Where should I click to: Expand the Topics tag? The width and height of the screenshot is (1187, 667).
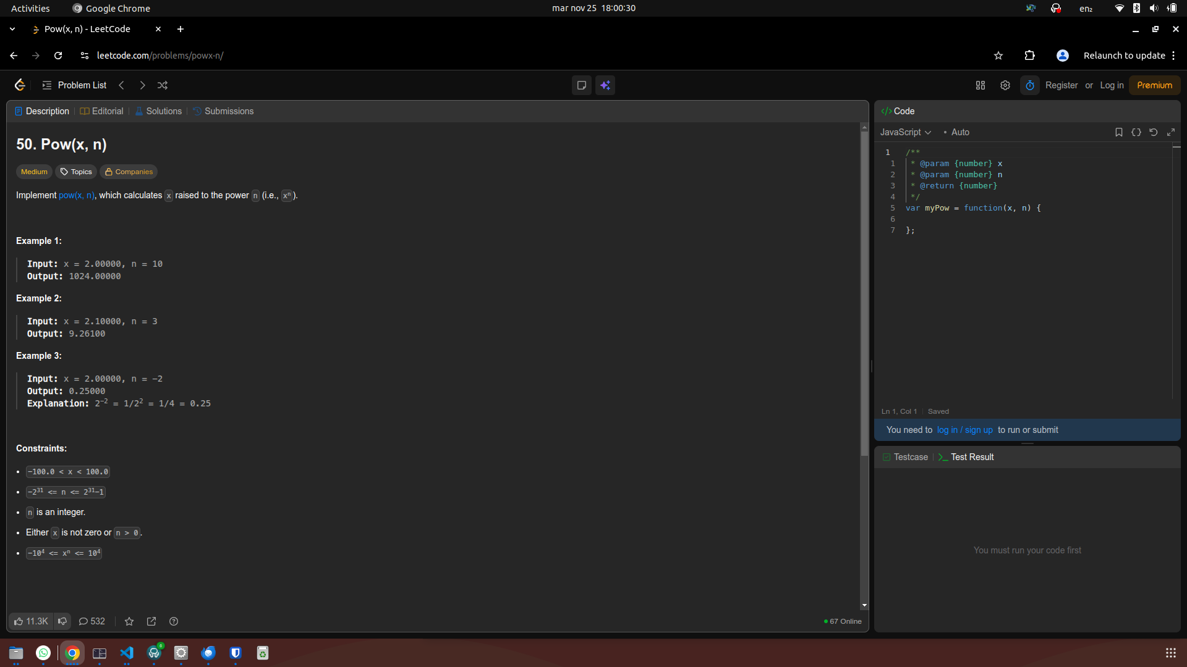click(x=76, y=172)
